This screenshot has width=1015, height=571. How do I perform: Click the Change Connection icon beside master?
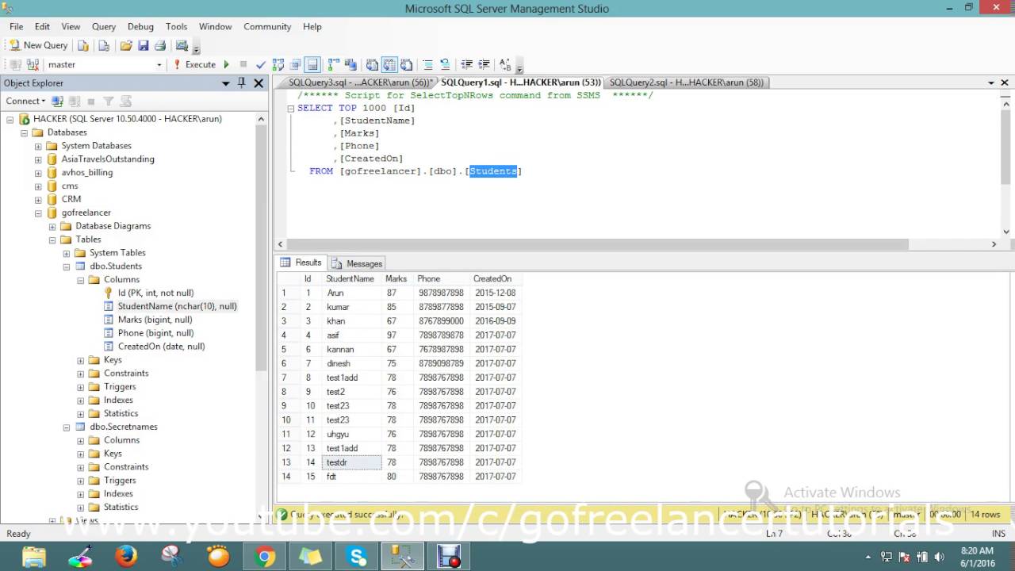click(33, 64)
